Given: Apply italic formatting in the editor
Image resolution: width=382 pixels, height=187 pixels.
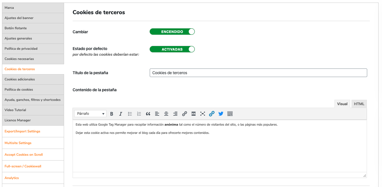Looking at the screenshot, I should coord(121,114).
